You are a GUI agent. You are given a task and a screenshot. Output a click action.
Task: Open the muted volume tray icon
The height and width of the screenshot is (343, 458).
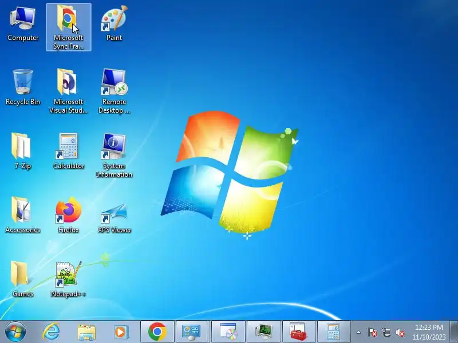coord(400,332)
